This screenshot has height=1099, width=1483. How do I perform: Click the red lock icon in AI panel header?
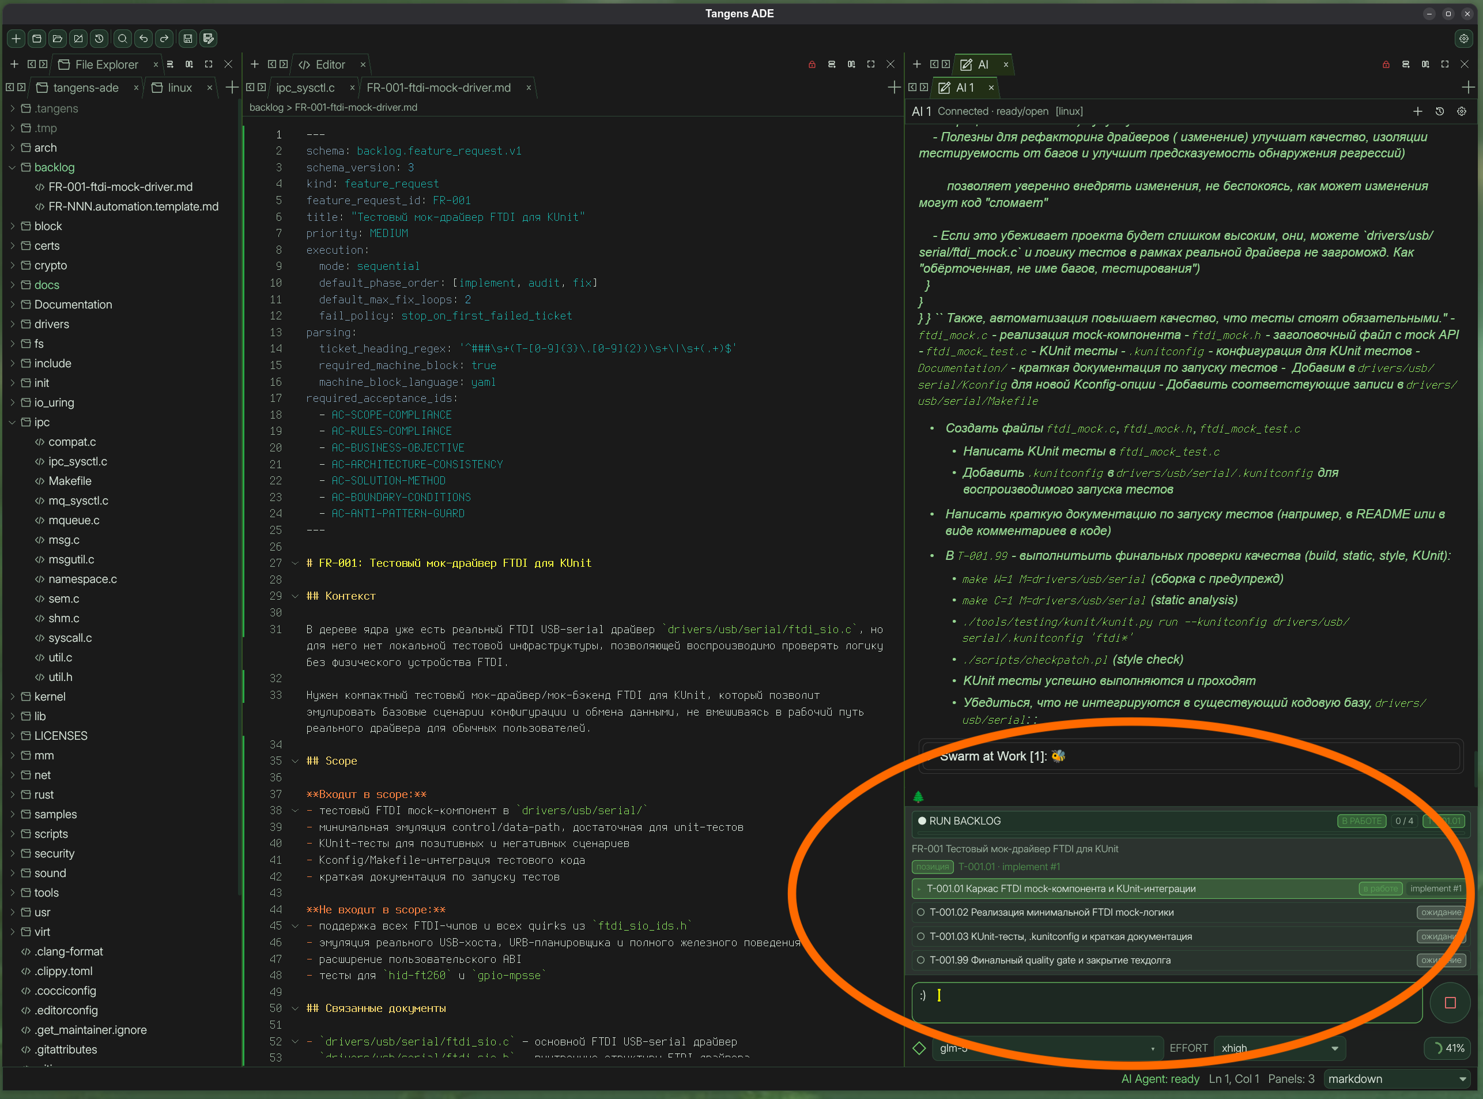tap(1386, 65)
